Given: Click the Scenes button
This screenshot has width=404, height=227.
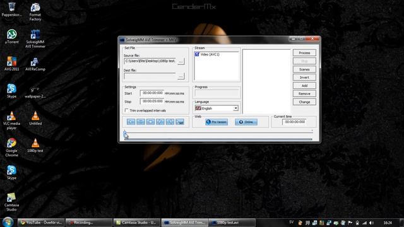Looking at the screenshot, I should click(304, 69).
